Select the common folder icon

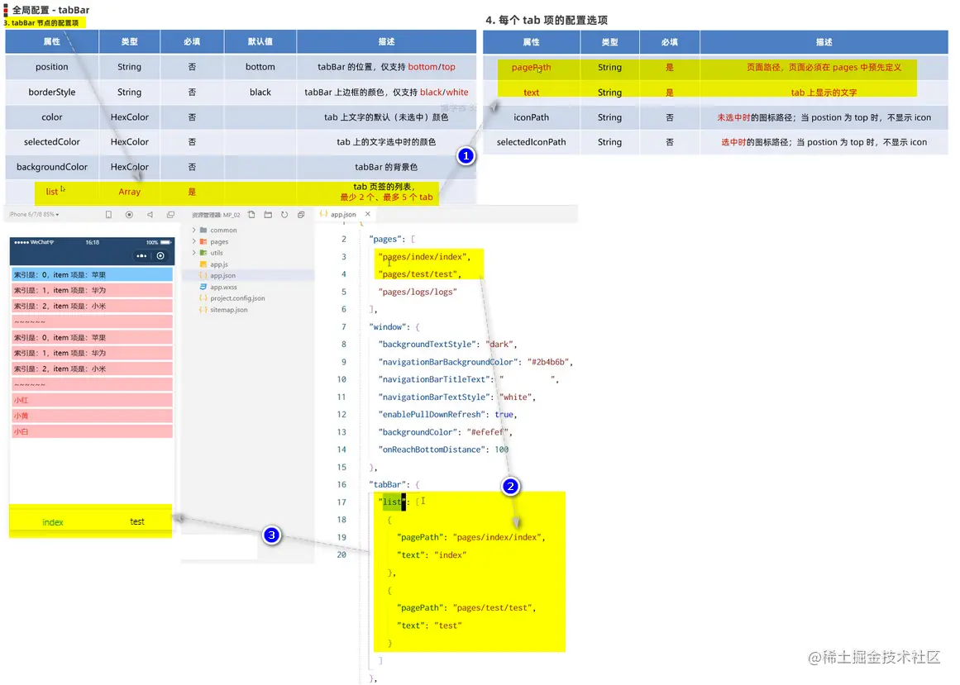click(x=203, y=230)
